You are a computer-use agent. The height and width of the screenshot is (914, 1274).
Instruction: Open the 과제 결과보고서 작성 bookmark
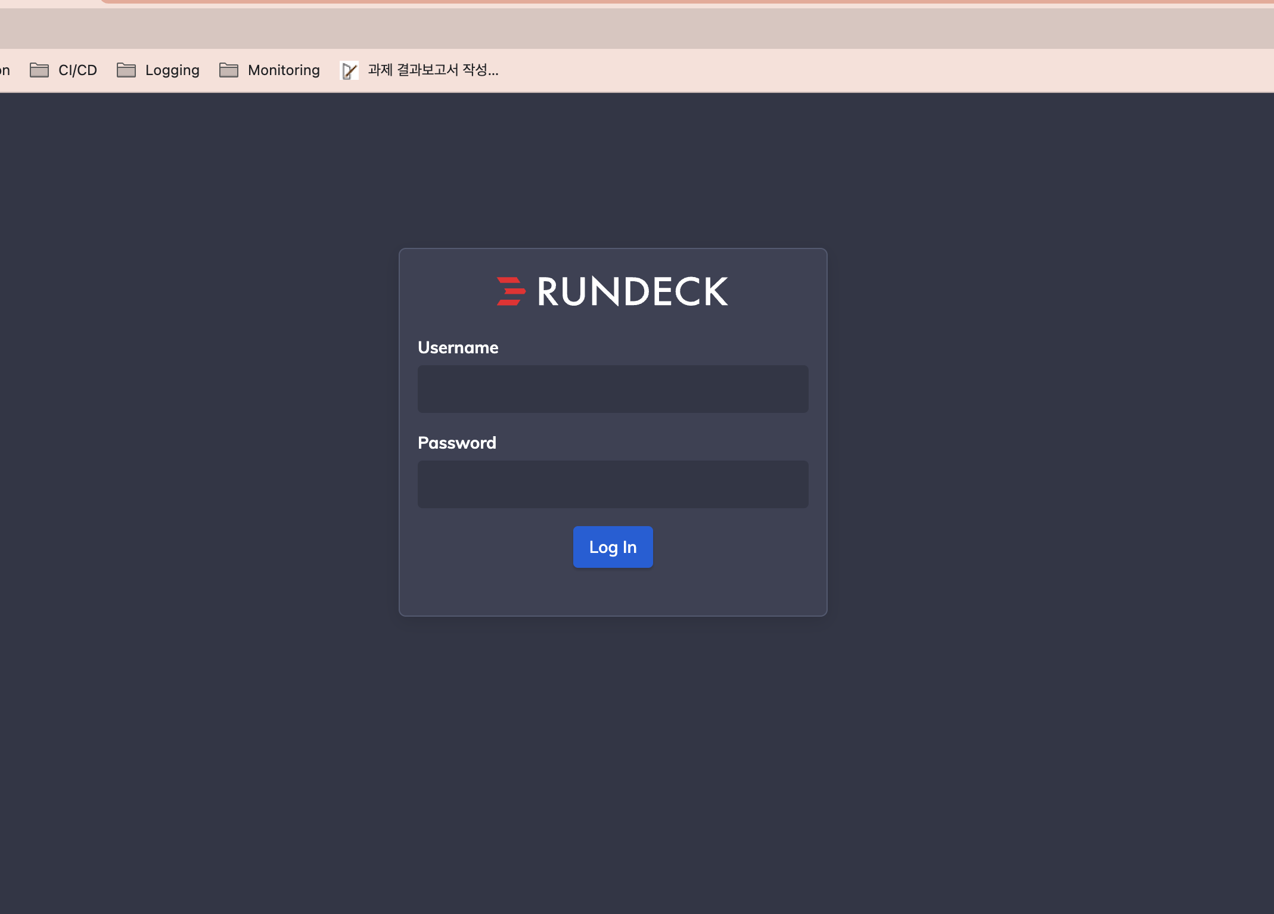pyautogui.click(x=420, y=70)
